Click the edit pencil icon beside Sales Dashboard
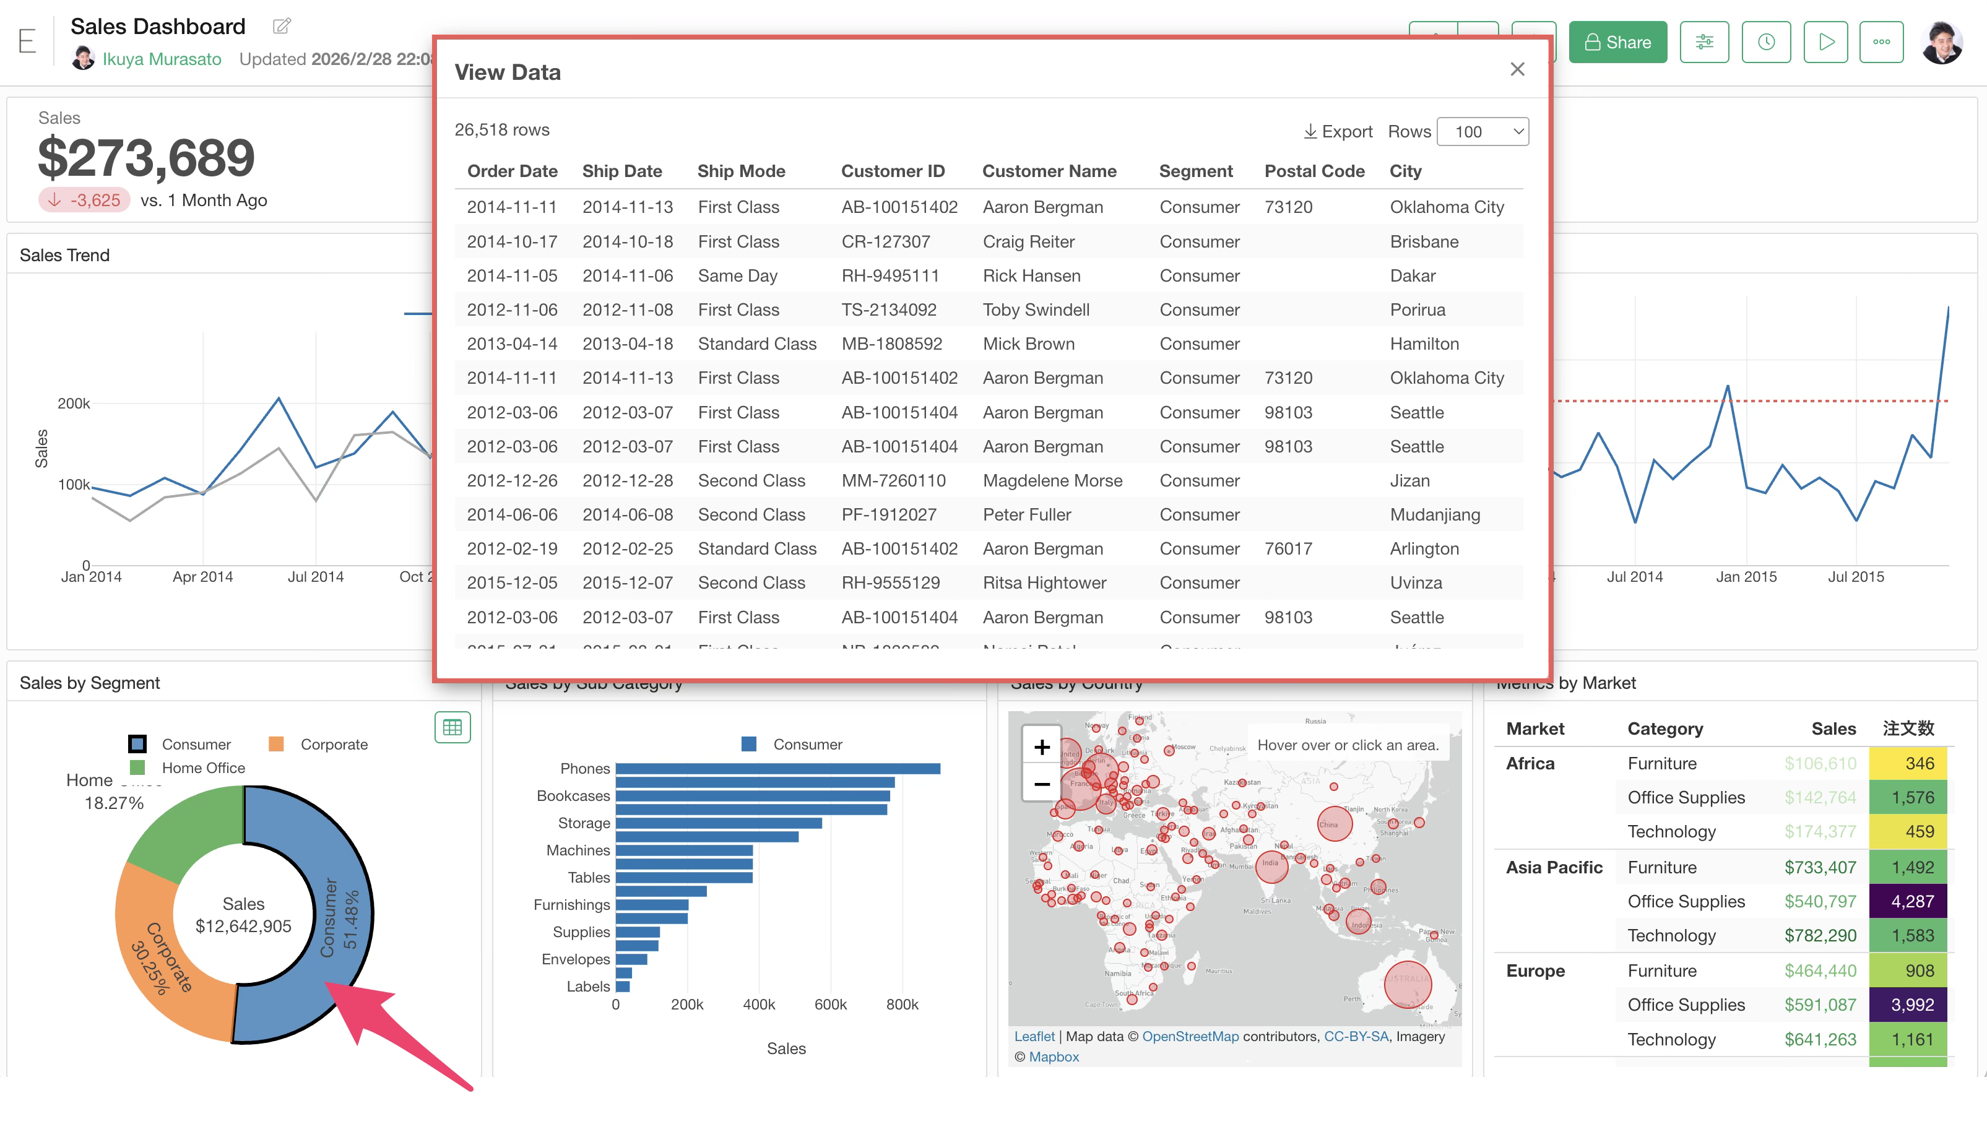Viewport: 1987px width, 1124px height. 282,26
